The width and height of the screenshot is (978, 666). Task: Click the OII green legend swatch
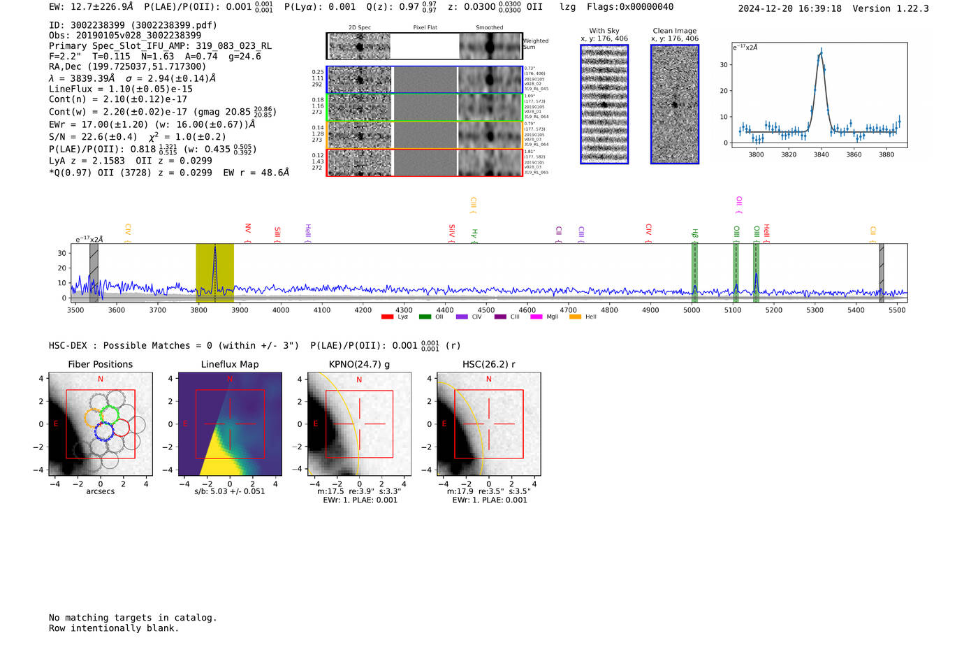pos(425,317)
